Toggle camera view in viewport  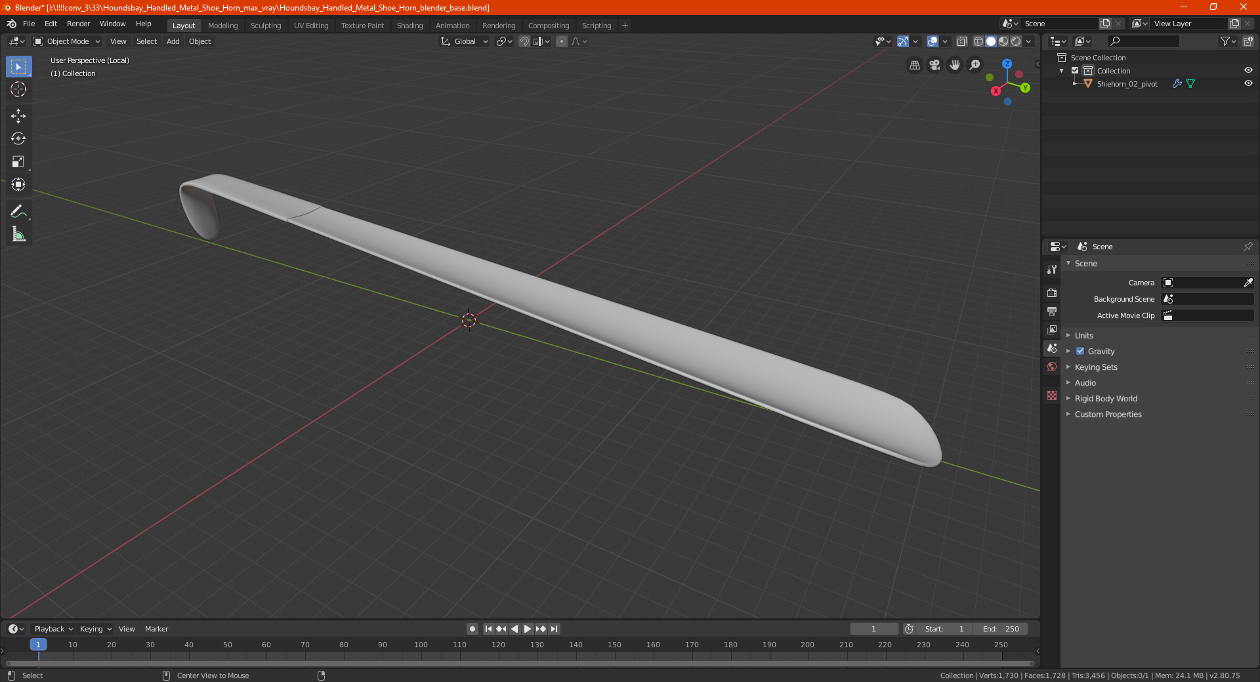point(934,65)
